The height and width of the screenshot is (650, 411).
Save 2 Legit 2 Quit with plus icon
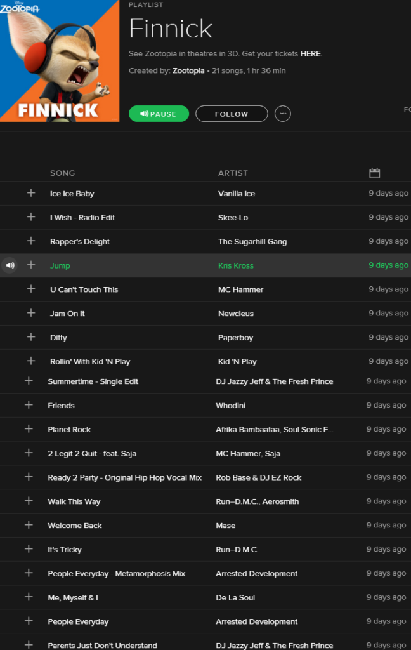click(x=29, y=453)
